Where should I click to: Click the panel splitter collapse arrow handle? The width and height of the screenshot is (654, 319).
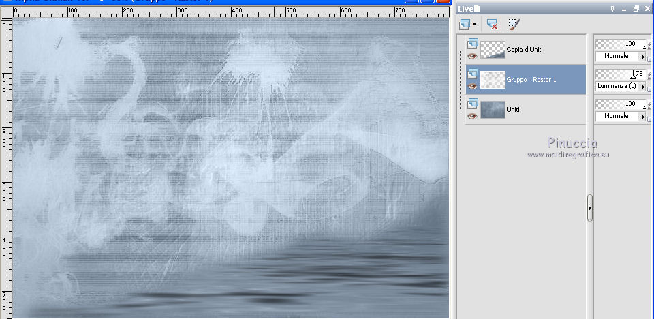point(590,207)
